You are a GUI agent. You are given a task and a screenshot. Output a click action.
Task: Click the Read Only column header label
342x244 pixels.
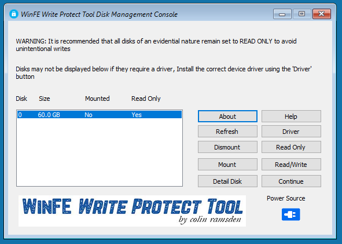[x=146, y=99]
